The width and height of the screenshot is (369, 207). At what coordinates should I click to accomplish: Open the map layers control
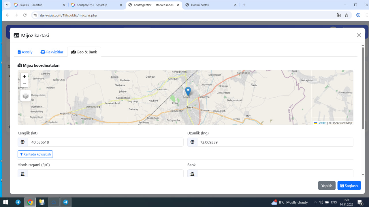pos(26,96)
